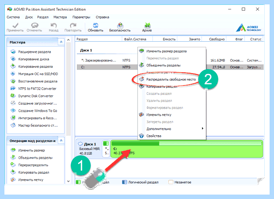
Task: Expand the Дополнительно submenu arrow
Action: 202,129
